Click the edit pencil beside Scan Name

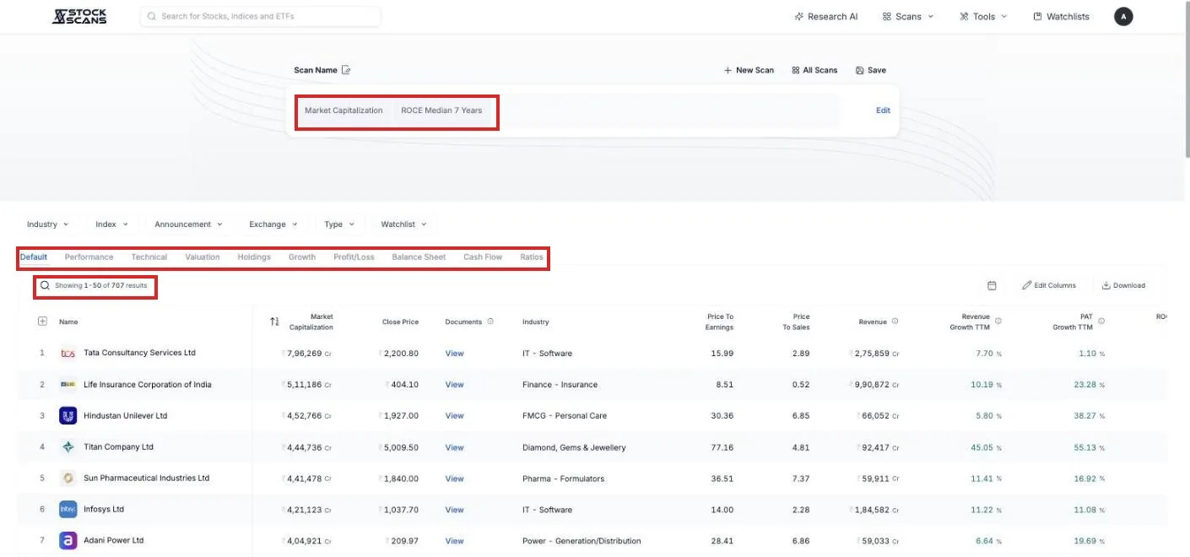coord(346,70)
